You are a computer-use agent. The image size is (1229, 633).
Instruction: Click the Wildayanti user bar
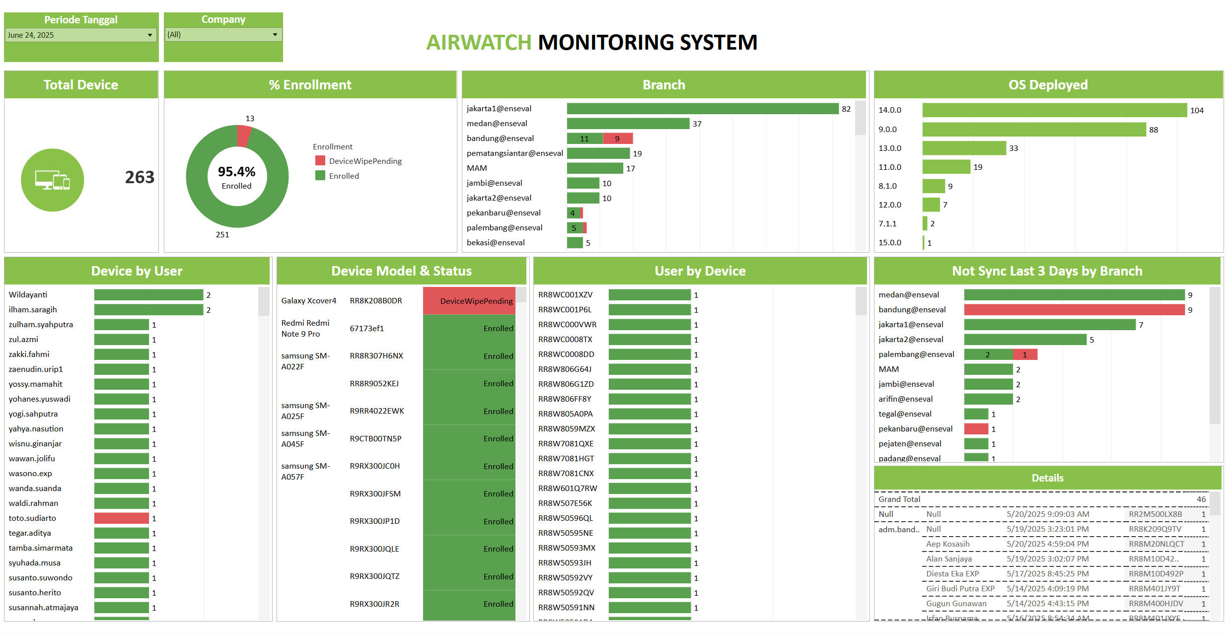pyautogui.click(x=148, y=295)
